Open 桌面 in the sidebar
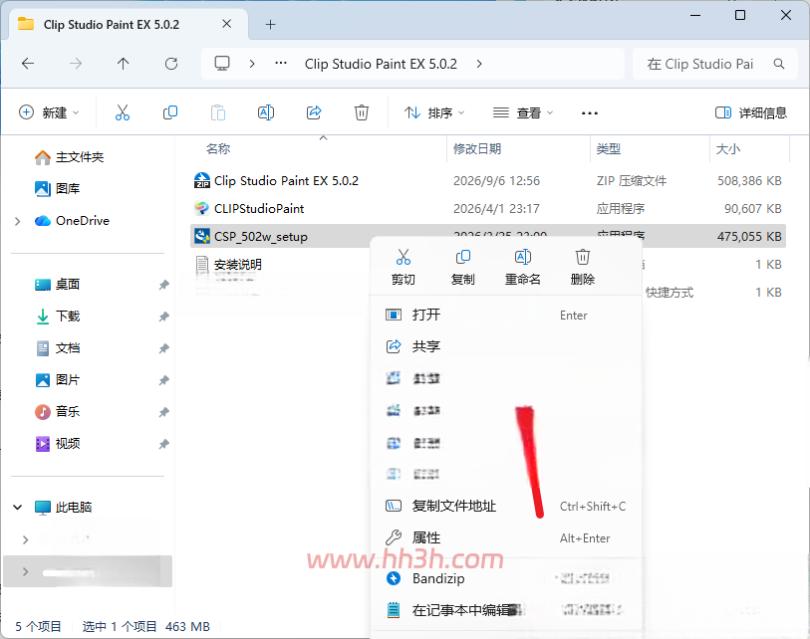This screenshot has height=639, width=810. click(58, 284)
